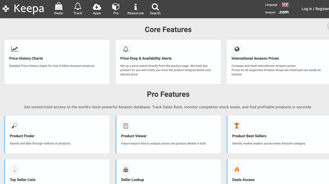Open the Top Seller Lists card title
The width and height of the screenshot is (329, 184).
click(23, 180)
